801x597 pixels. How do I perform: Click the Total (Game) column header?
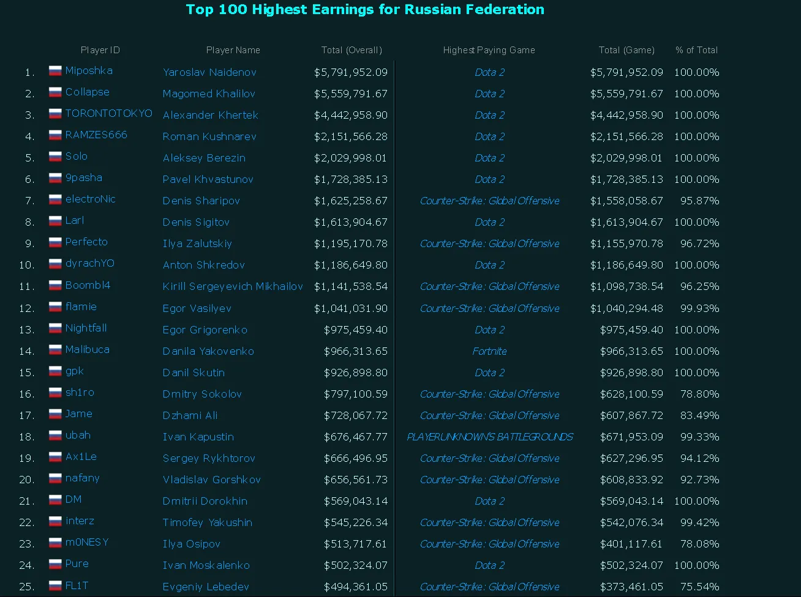point(626,50)
